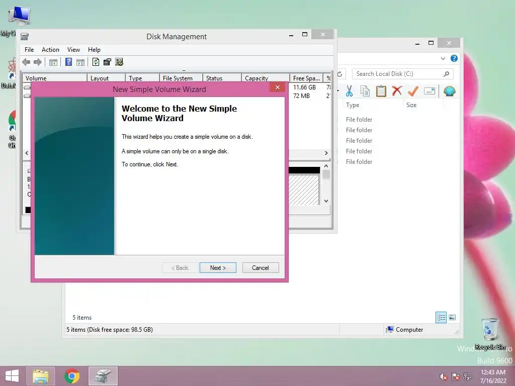Image resolution: width=515 pixels, height=386 pixels.
Task: Click the taskbar clock showing 12:43 AM
Action: tap(493, 376)
